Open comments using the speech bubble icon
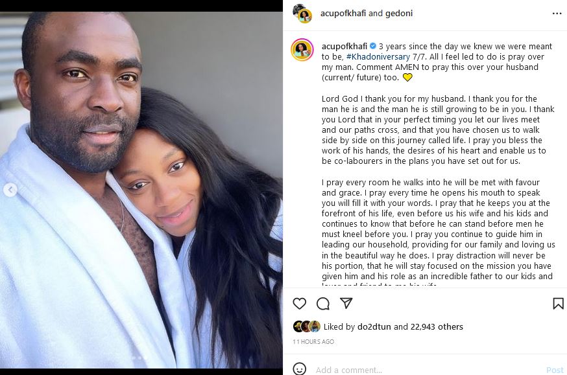Screen dimensions: 567x375 click(323, 304)
